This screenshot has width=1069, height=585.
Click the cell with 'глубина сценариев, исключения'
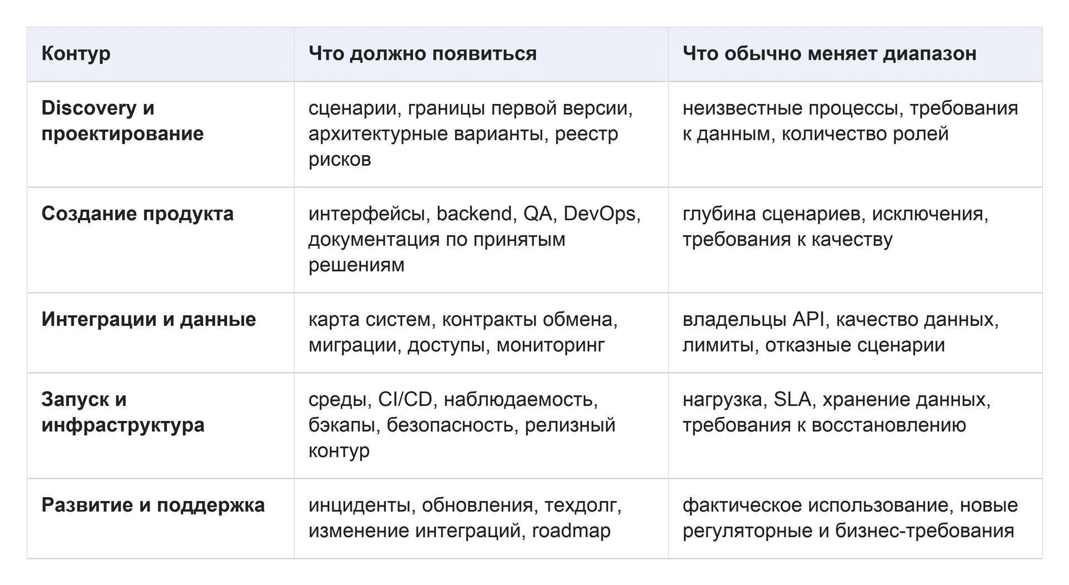[855, 240]
